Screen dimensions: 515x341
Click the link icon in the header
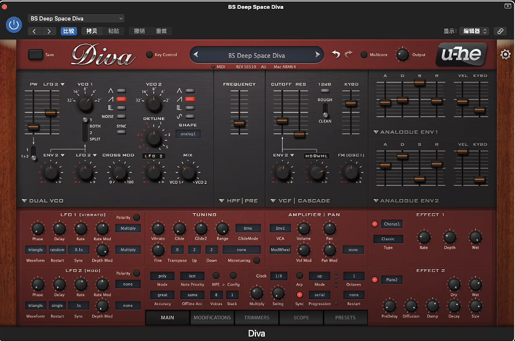click(500, 31)
